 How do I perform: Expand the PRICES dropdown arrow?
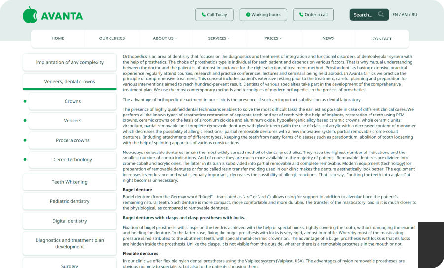click(281, 38)
